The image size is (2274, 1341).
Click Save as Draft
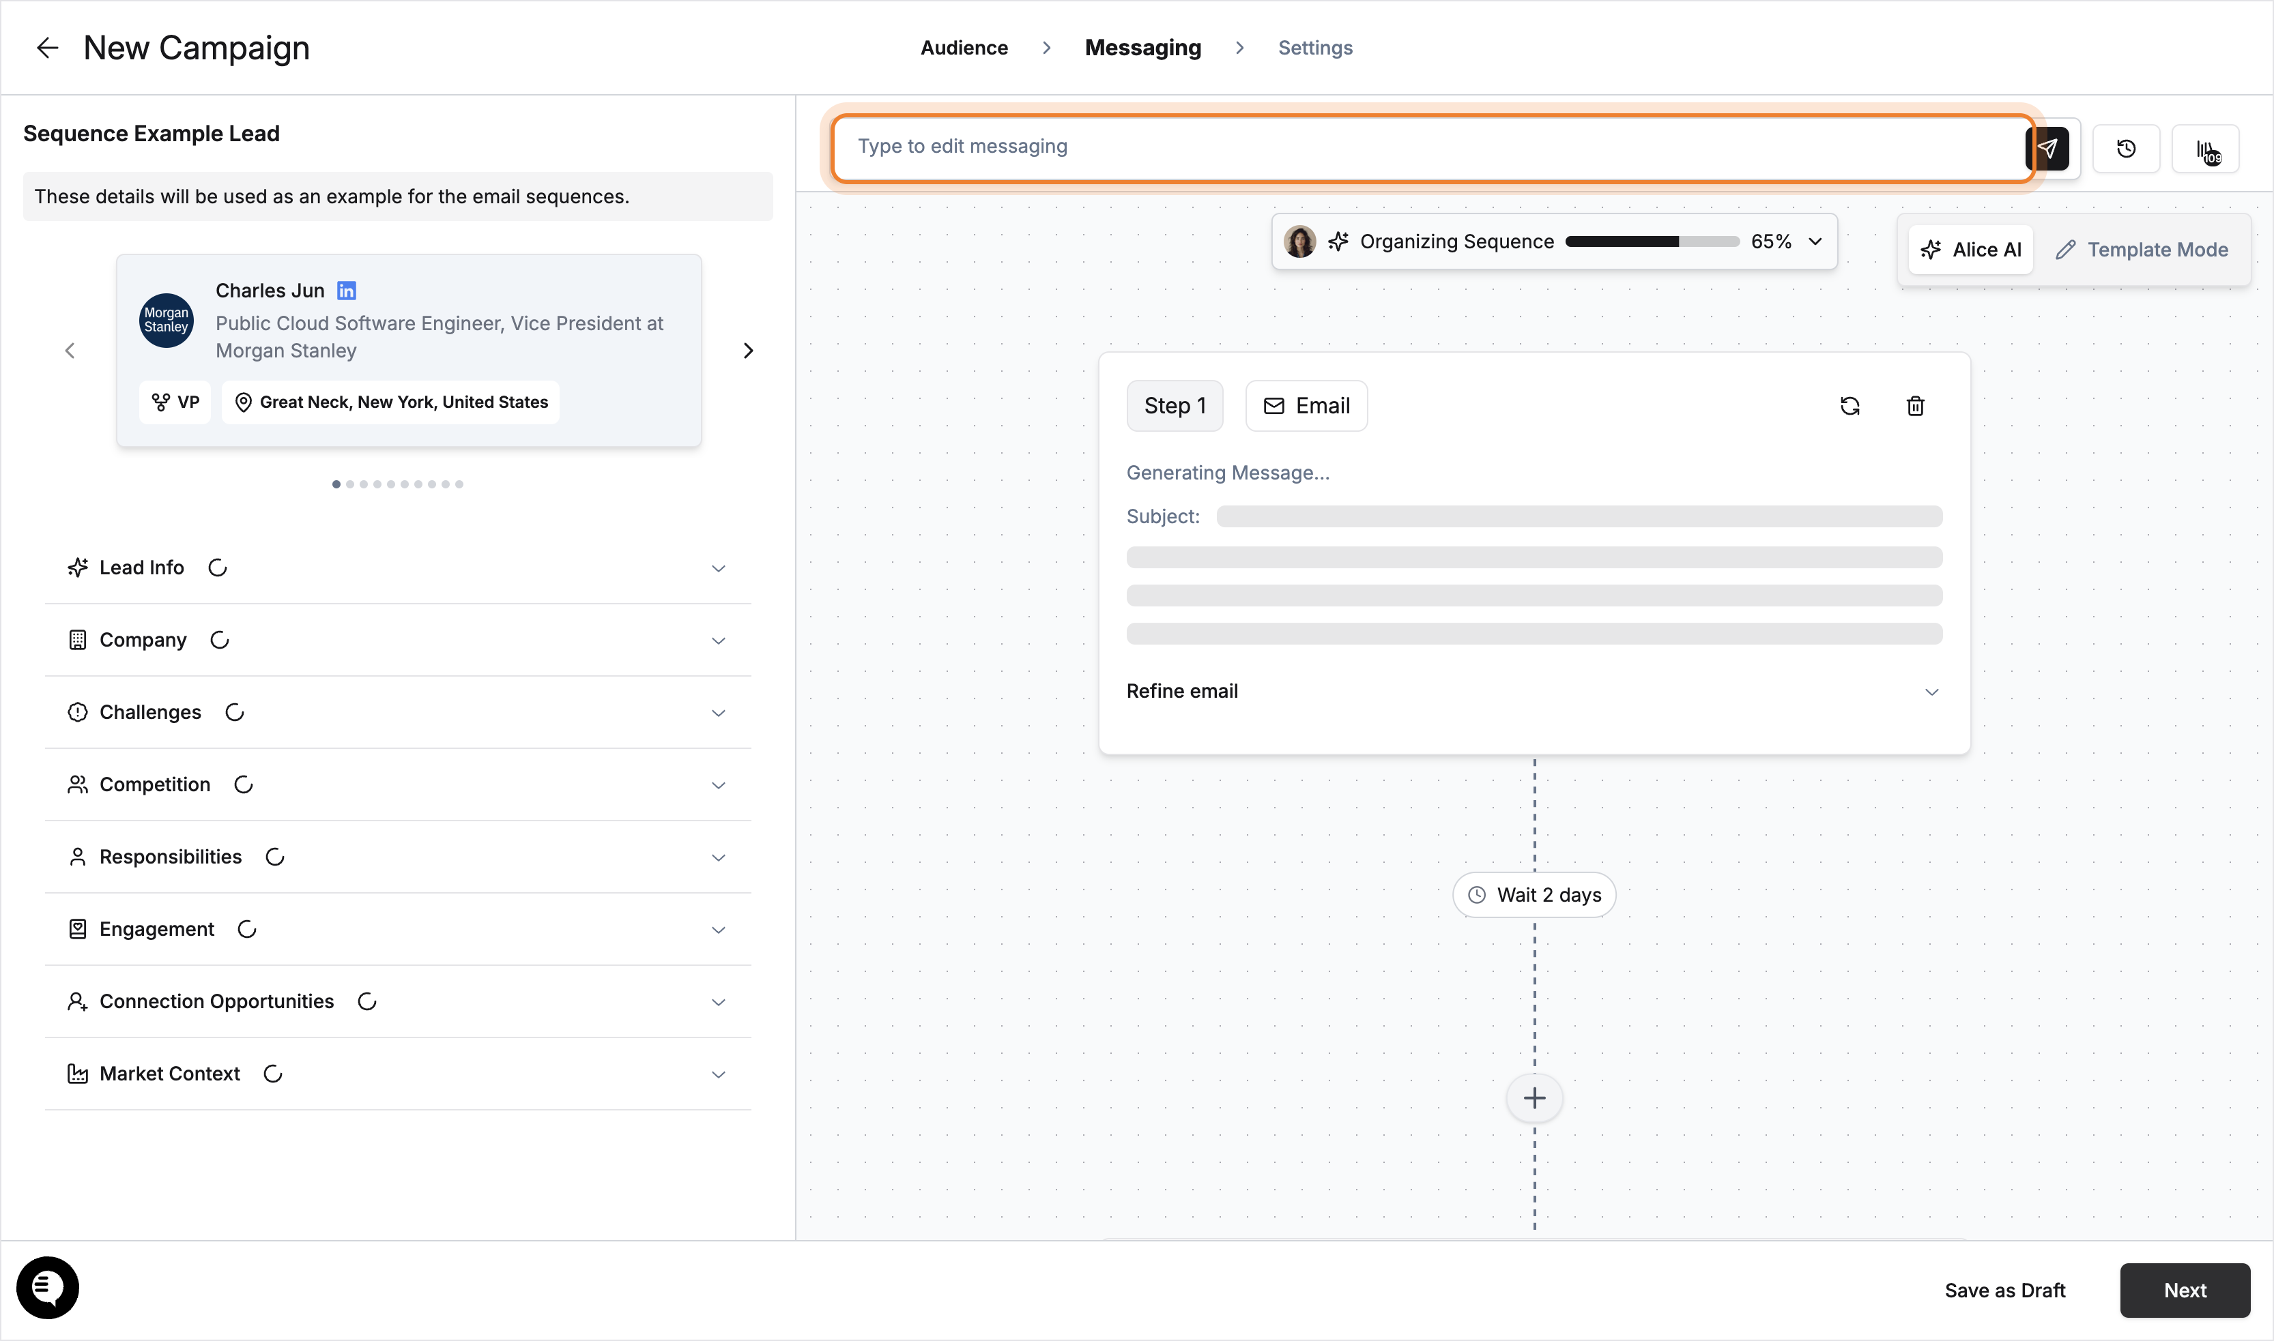coord(2004,1291)
